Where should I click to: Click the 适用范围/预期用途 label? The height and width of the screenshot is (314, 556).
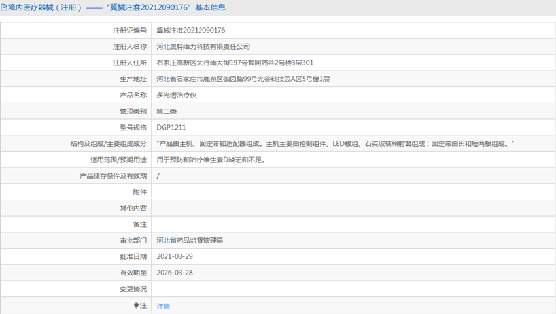coord(118,160)
